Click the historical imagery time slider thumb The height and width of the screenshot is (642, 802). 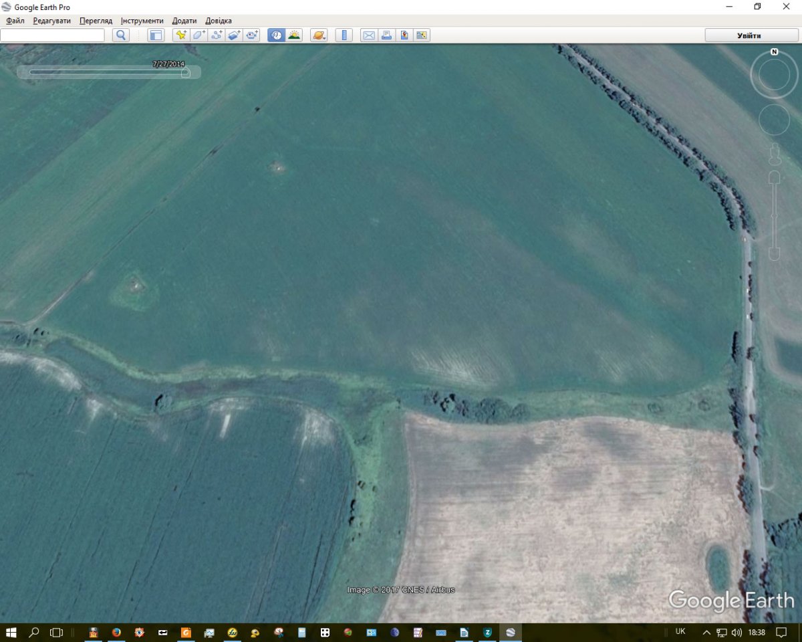185,72
